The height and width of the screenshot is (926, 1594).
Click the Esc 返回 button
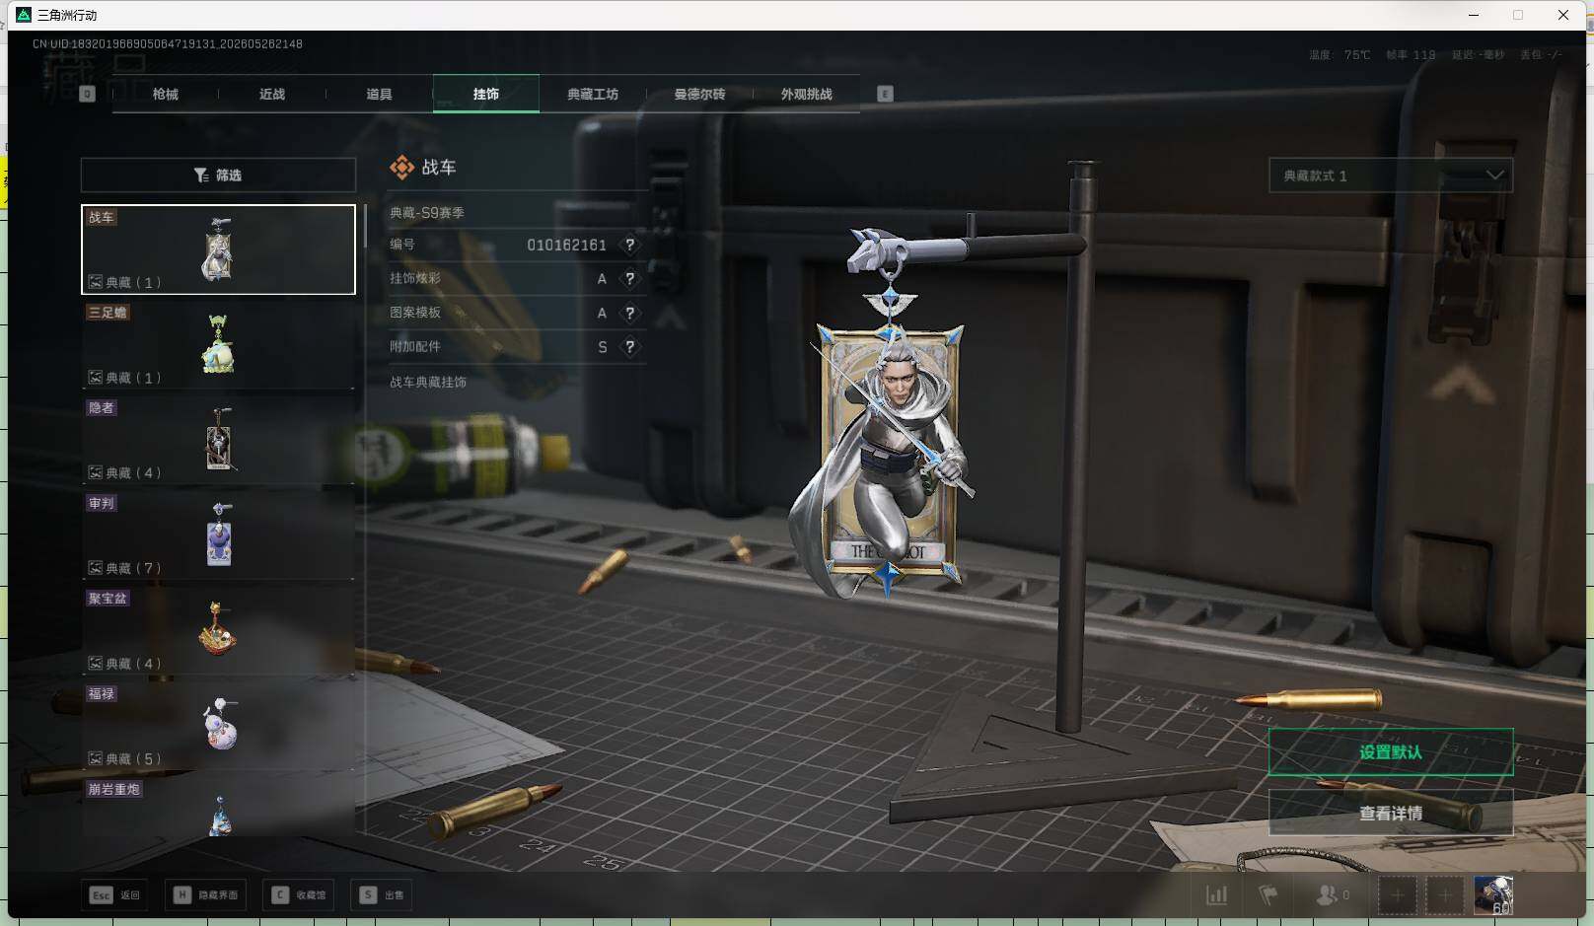coord(114,894)
